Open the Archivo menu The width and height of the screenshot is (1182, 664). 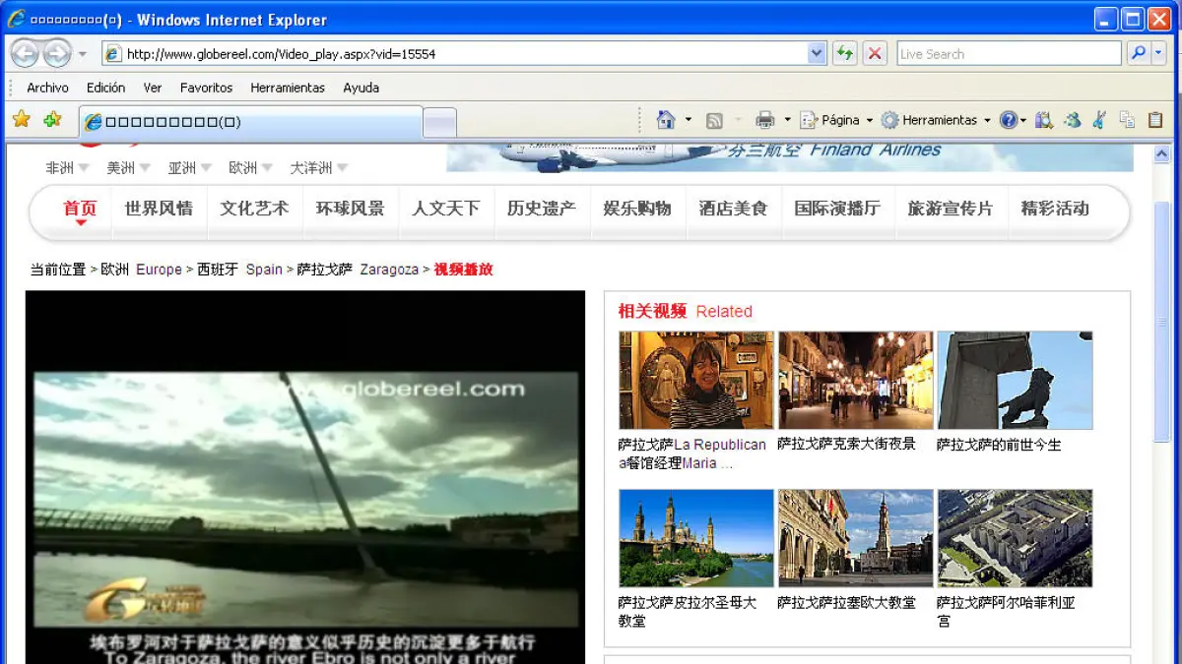(47, 88)
